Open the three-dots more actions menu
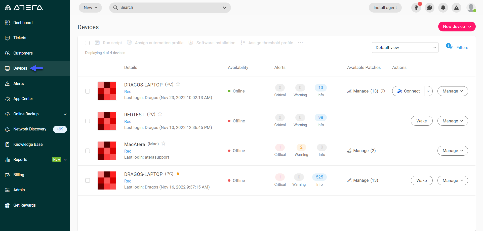The image size is (483, 231). point(300,43)
